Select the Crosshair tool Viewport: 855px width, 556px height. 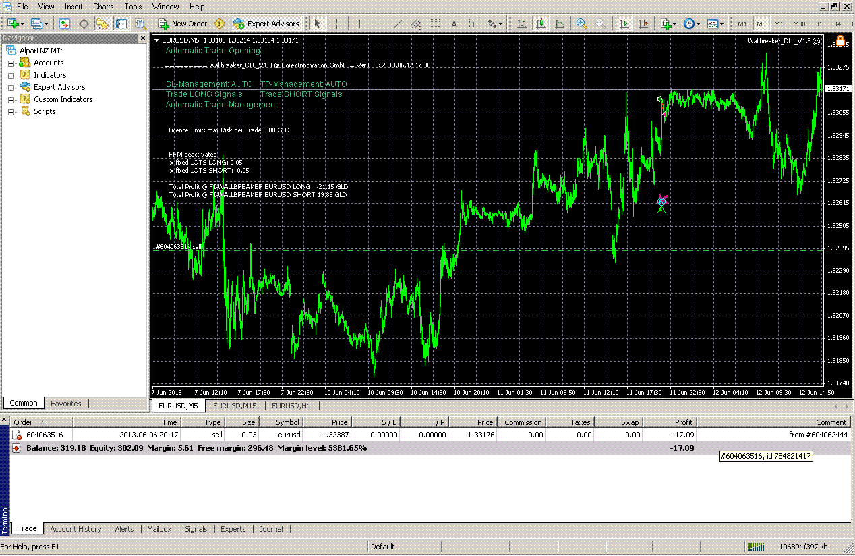(x=336, y=24)
